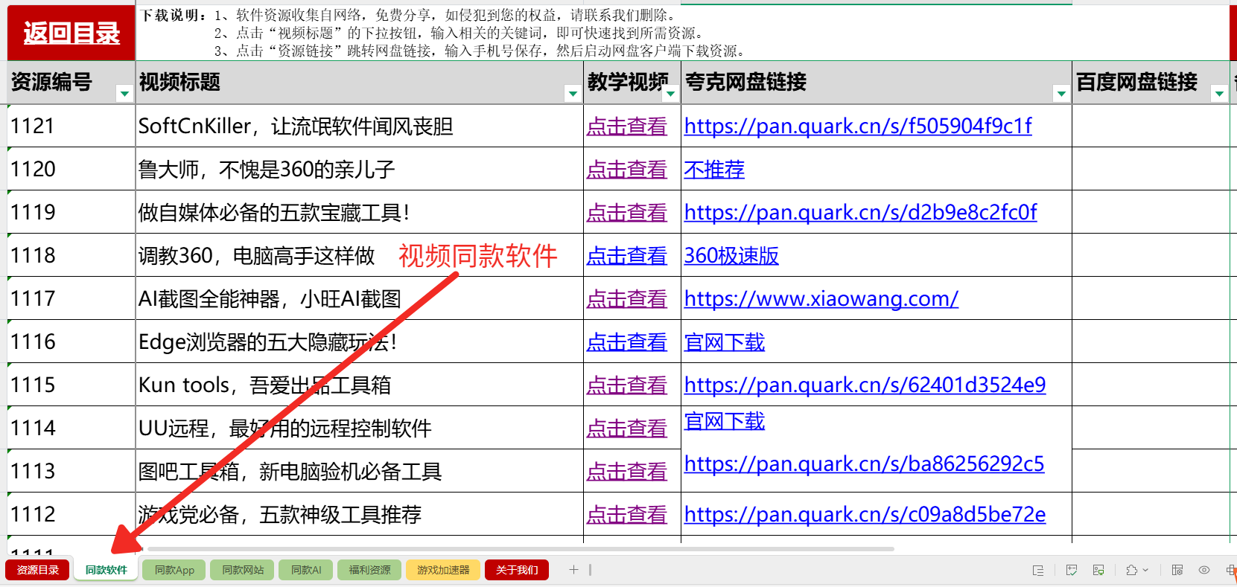Viewport: 1237px width, 587px height.
Task: Click 点击查看 link in row 1114
Action: point(627,429)
